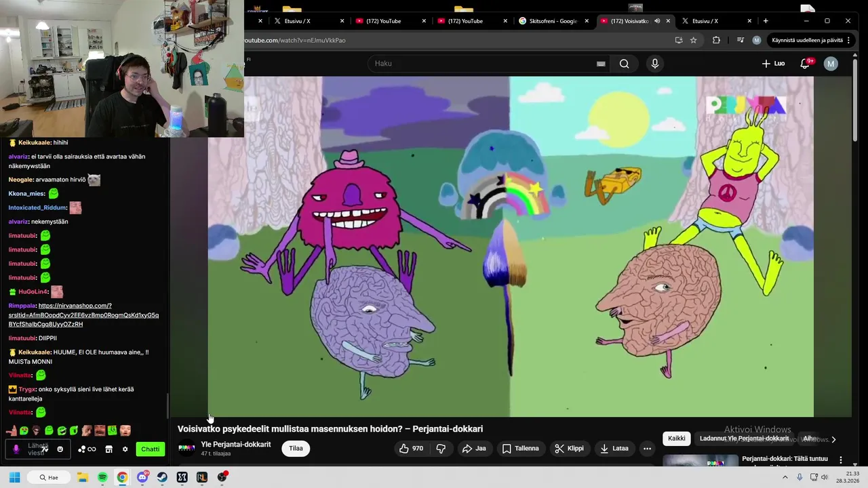Download the video with Lataa
Viewport: 868px width, 488px height.
point(614,449)
